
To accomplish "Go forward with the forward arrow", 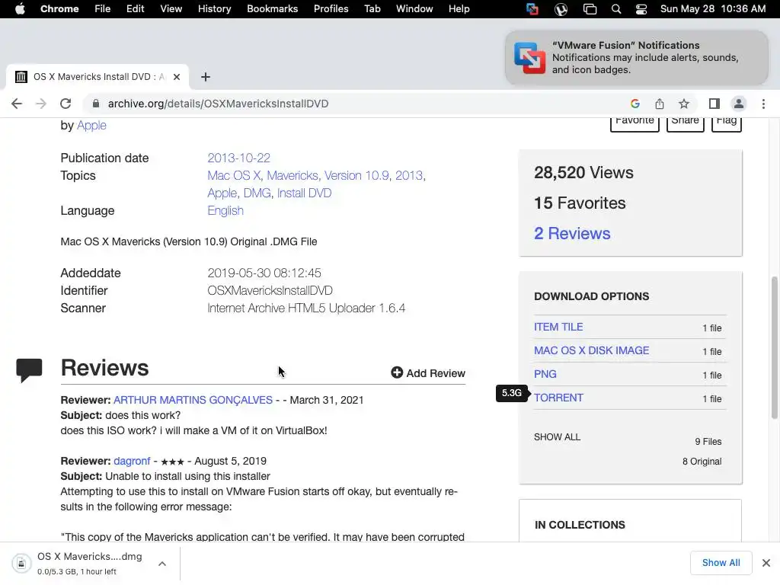I will (41, 104).
